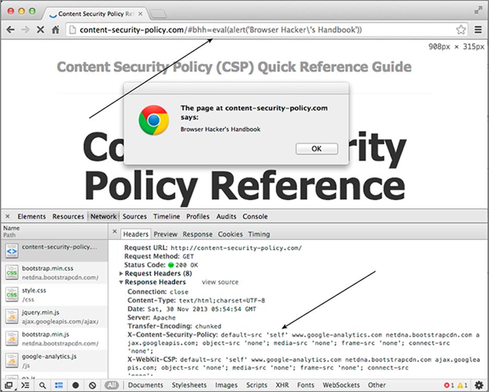This screenshot has width=489, height=392.
Task: Select the style.css request row name
Action: [x=34, y=290]
